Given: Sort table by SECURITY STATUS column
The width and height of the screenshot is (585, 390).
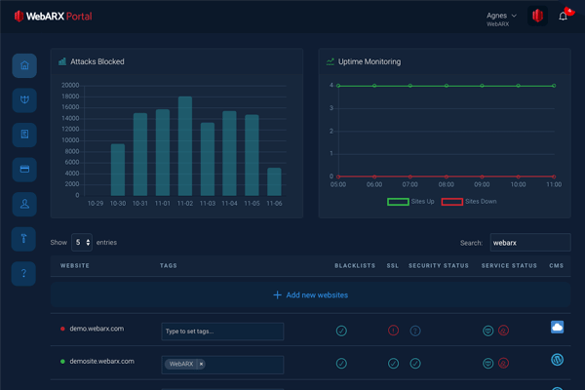Looking at the screenshot, I should coord(439,266).
